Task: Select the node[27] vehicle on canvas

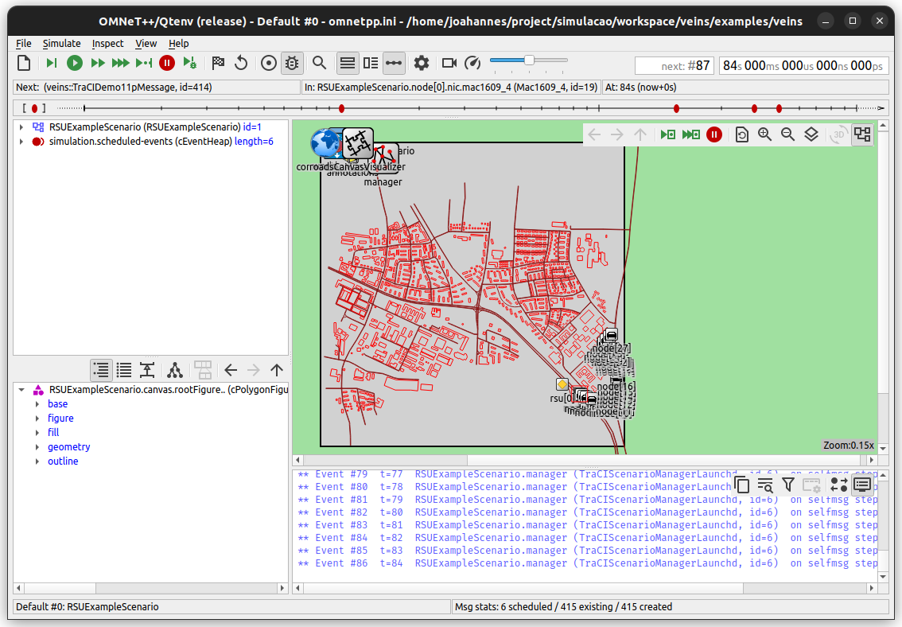Action: 611,335
